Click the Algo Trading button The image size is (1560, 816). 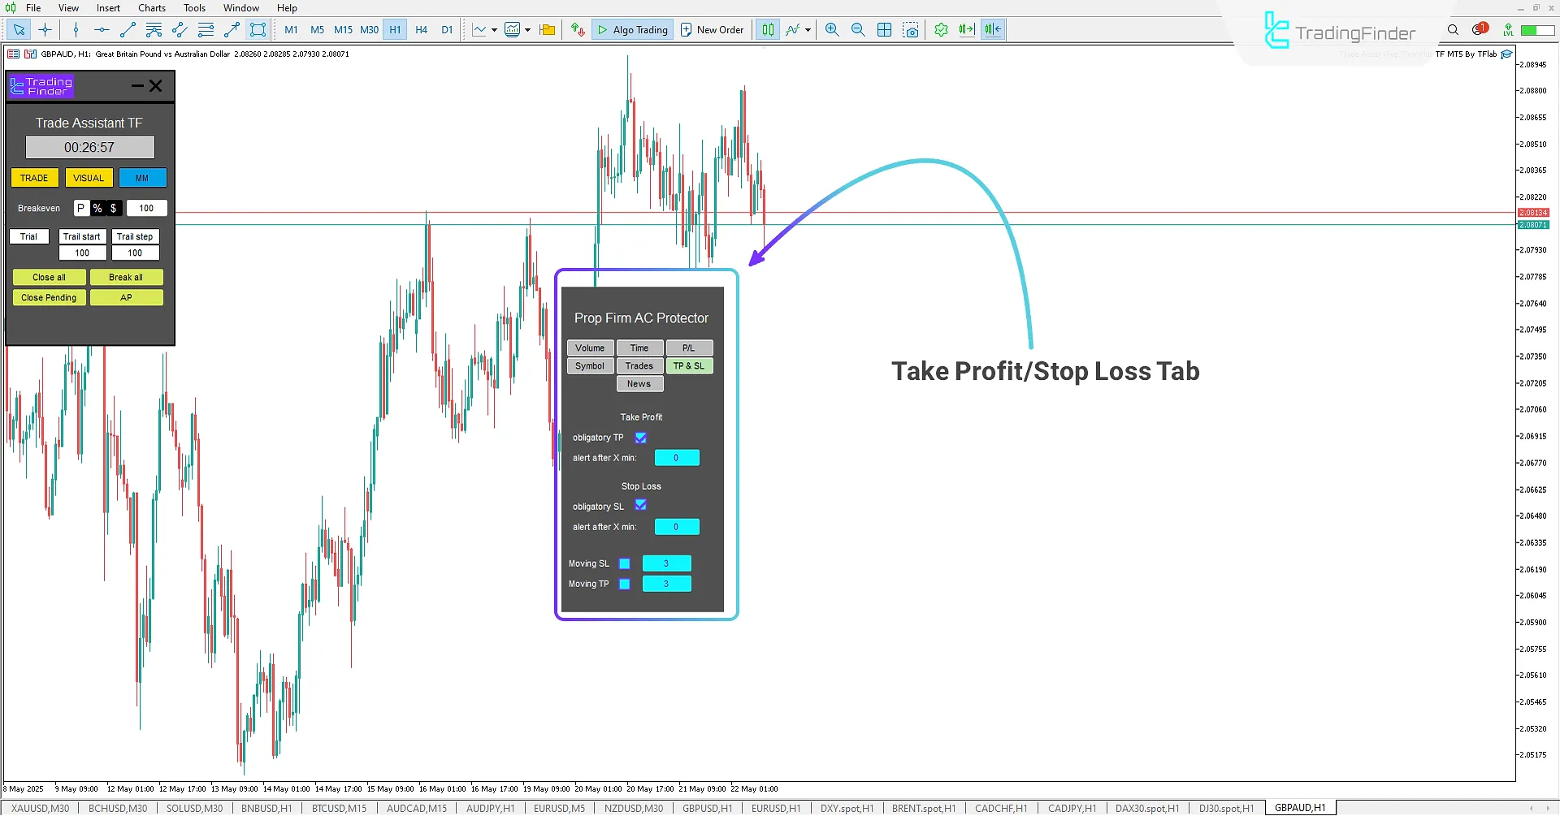pyautogui.click(x=632, y=29)
